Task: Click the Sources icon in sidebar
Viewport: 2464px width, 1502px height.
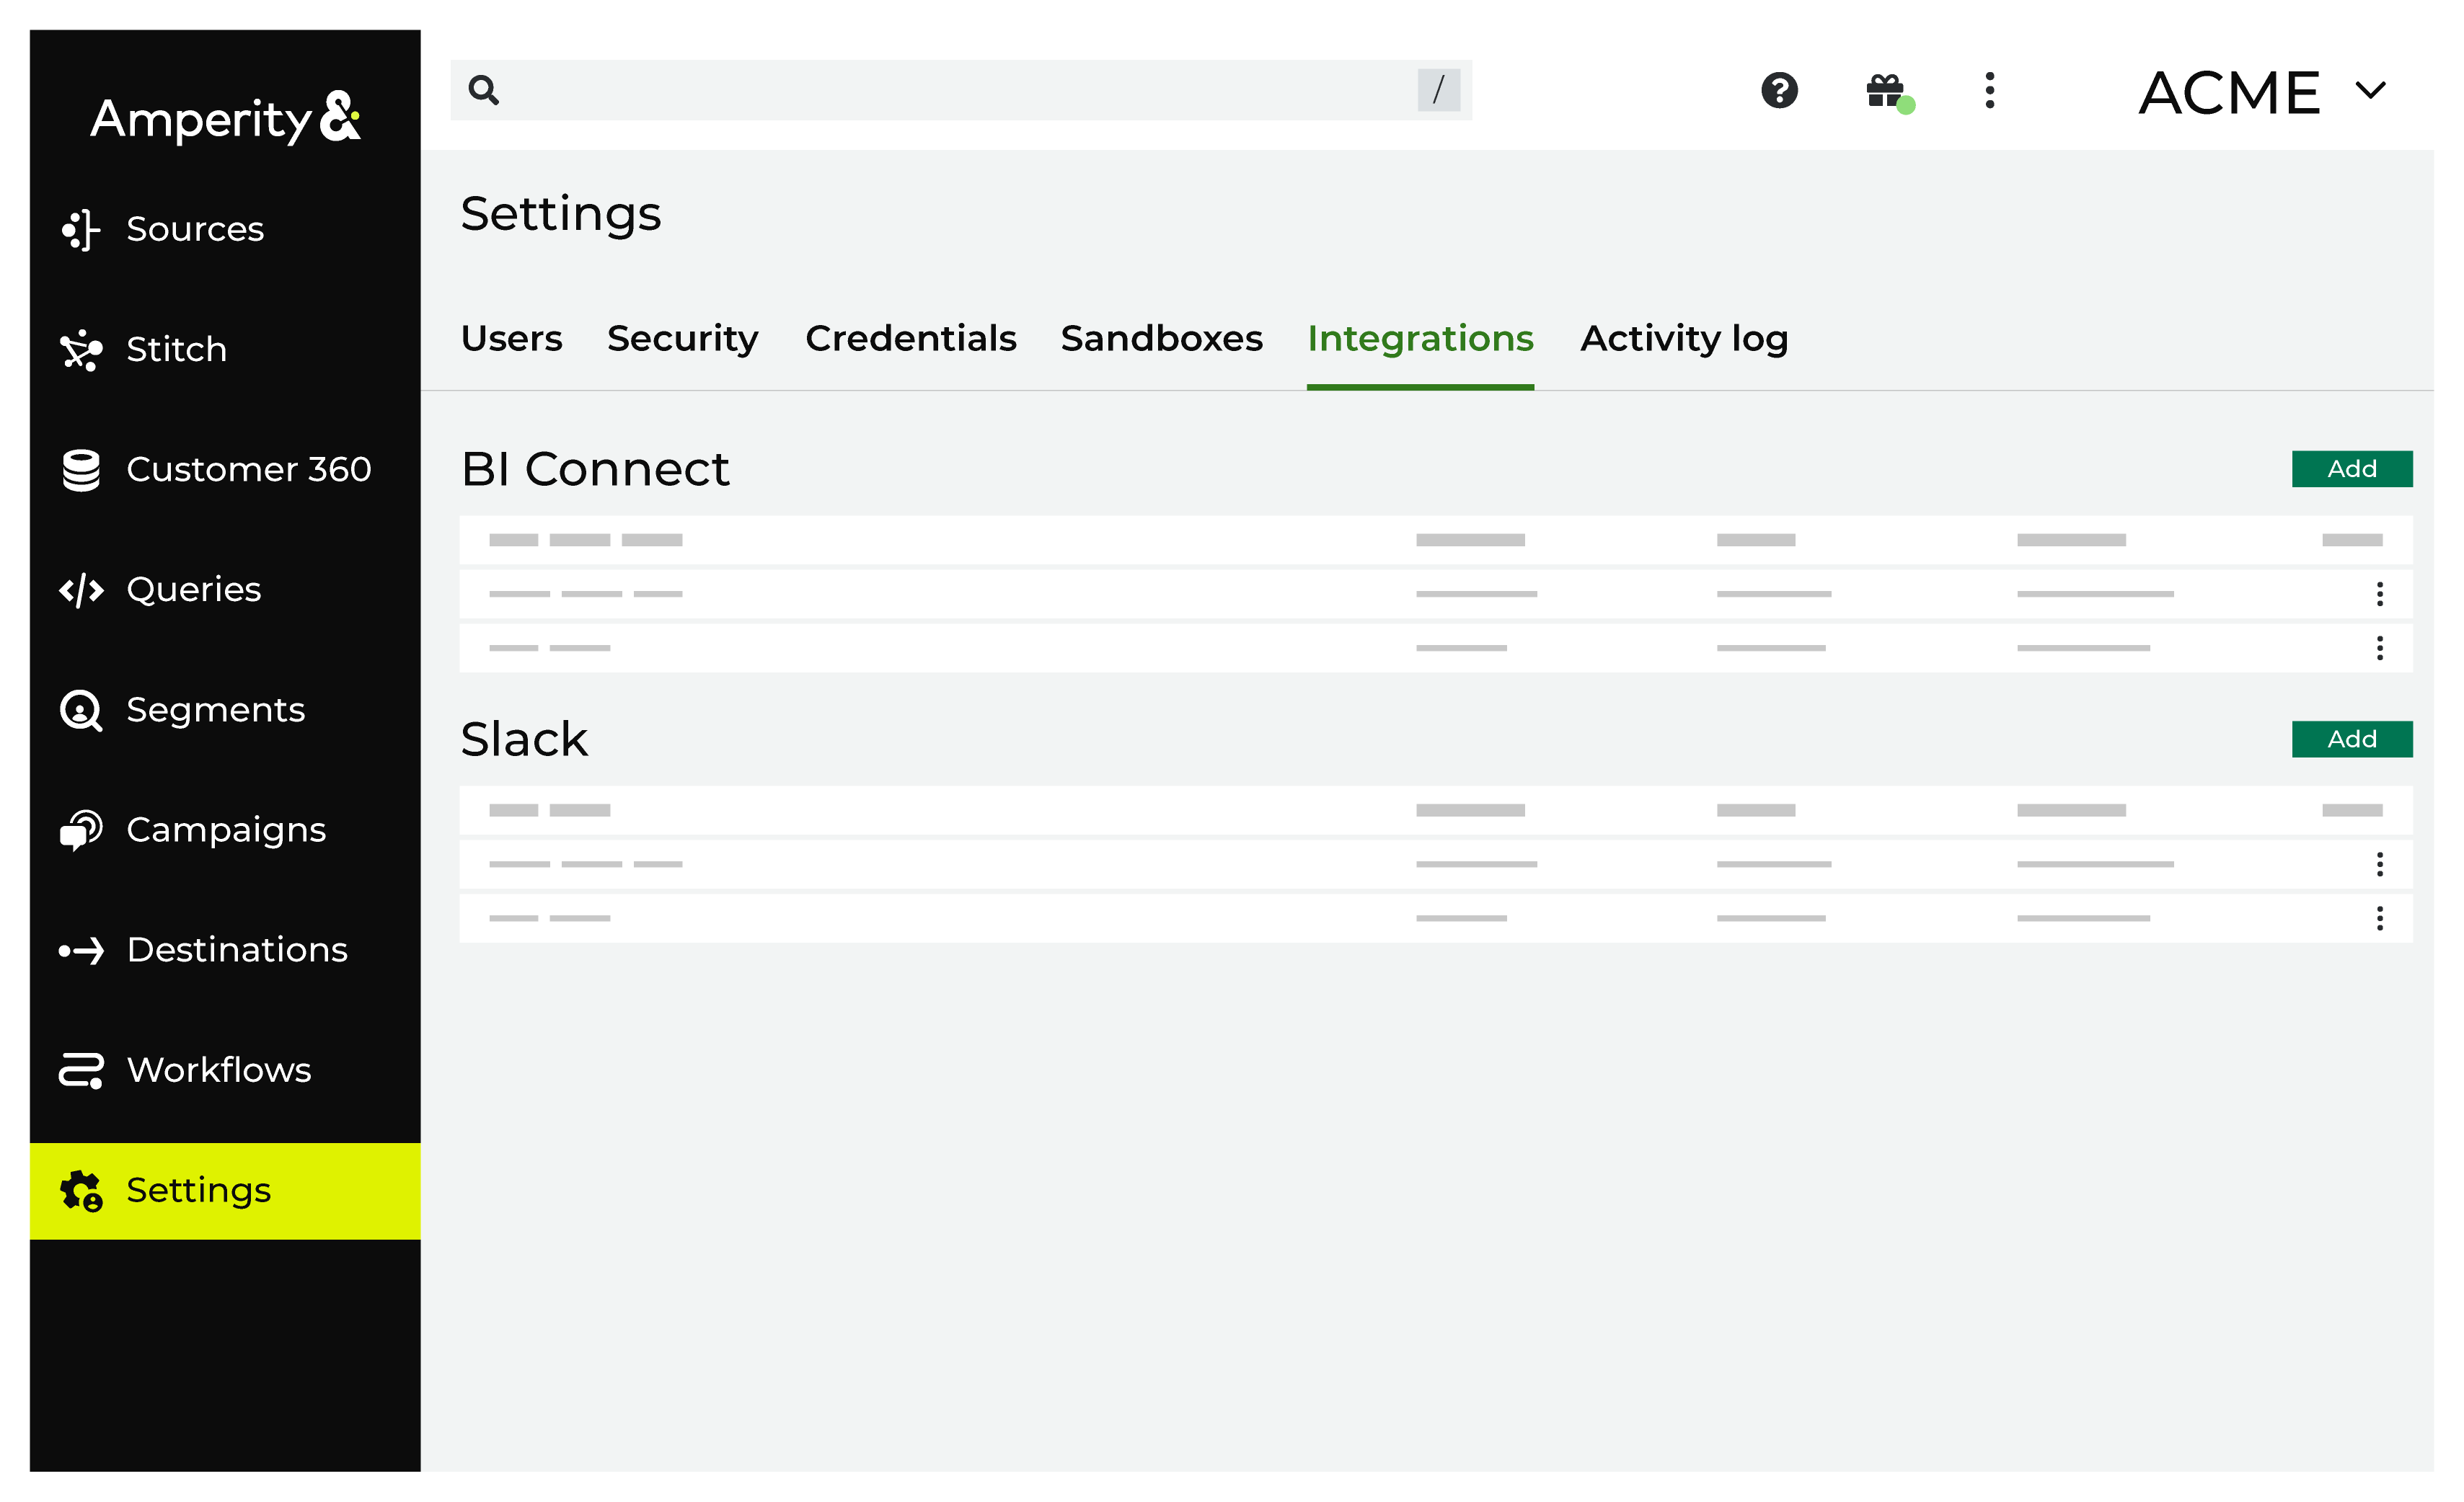Action: click(81, 228)
